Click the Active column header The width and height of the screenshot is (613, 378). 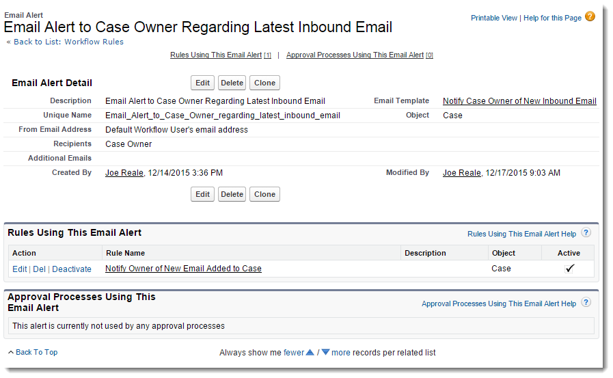[x=569, y=253]
